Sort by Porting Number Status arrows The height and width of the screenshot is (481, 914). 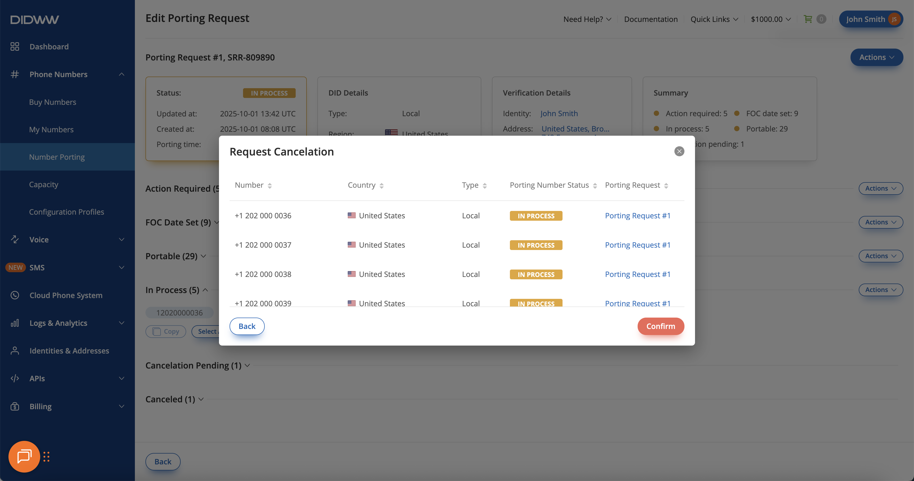[x=595, y=186]
